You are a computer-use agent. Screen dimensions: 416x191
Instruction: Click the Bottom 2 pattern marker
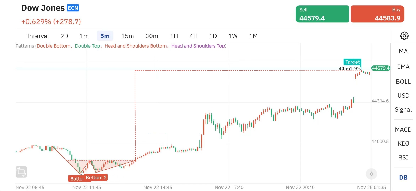click(x=96, y=178)
